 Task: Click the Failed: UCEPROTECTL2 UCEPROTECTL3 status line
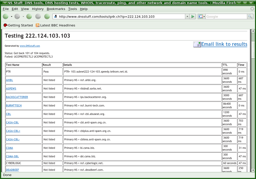click(29, 57)
